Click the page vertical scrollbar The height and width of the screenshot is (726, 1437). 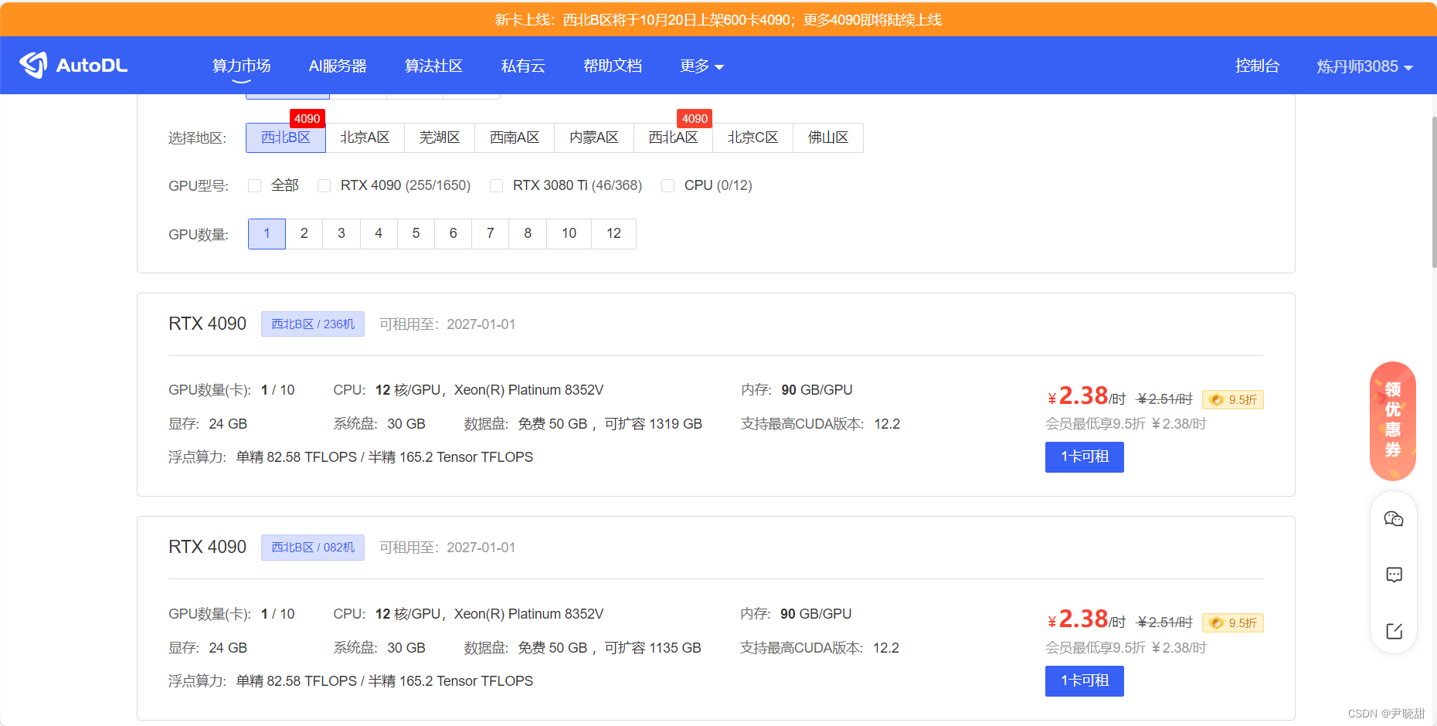point(1434,193)
